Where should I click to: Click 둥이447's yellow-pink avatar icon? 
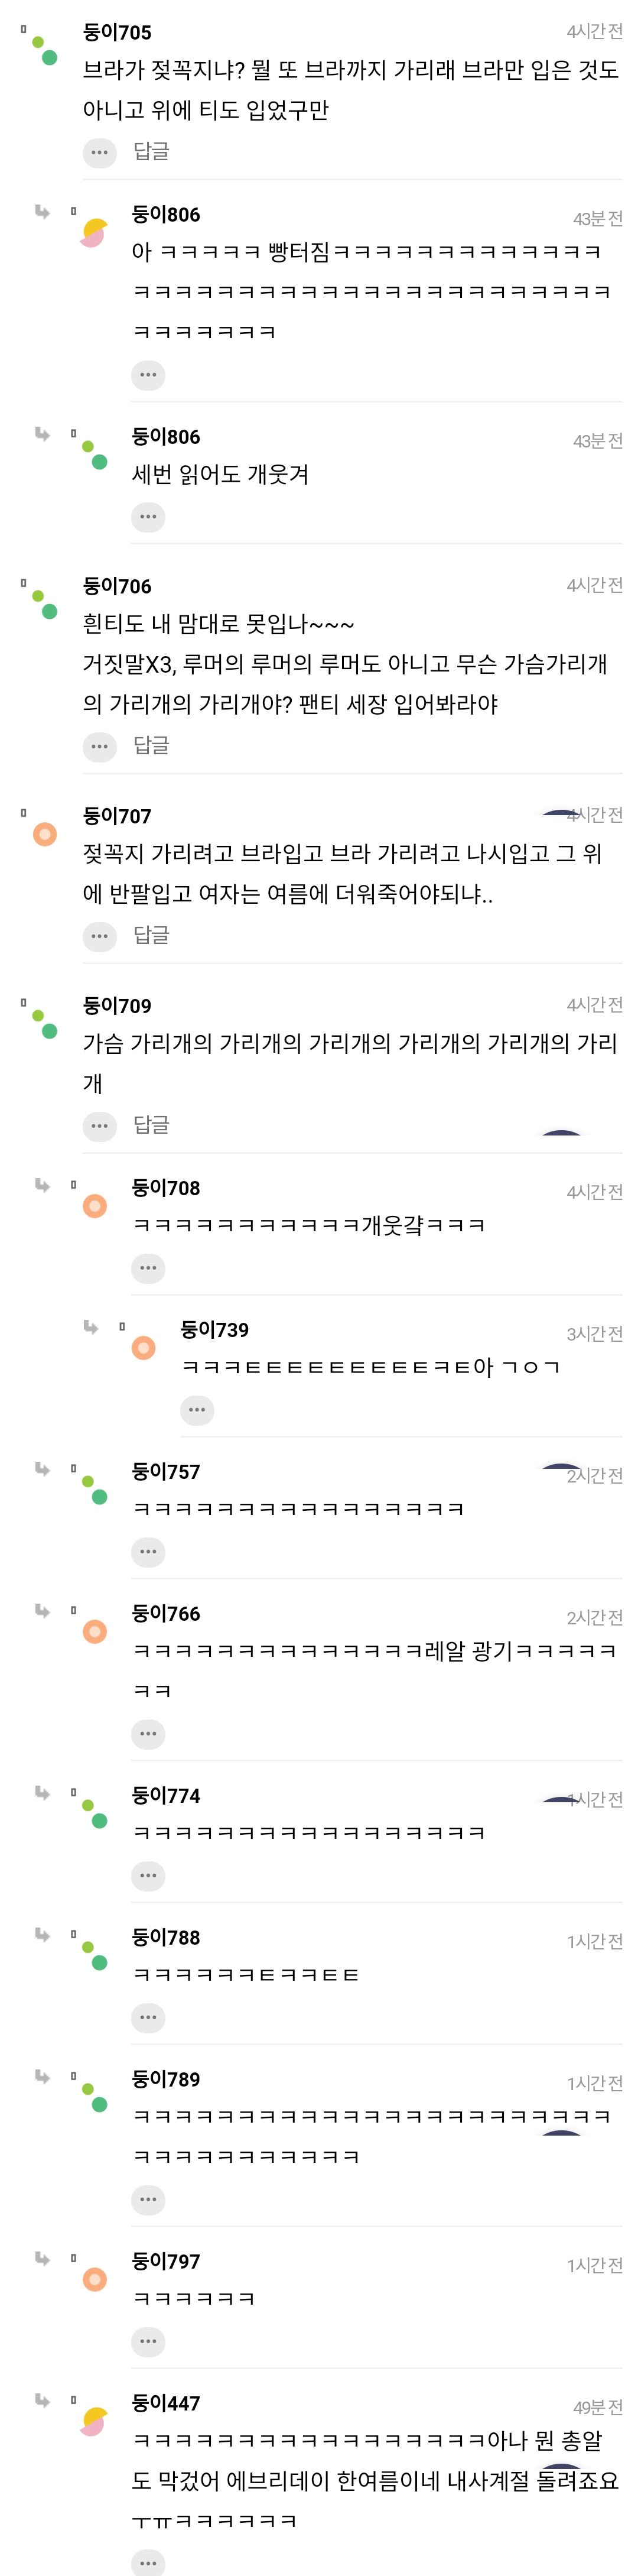pos(94,2422)
